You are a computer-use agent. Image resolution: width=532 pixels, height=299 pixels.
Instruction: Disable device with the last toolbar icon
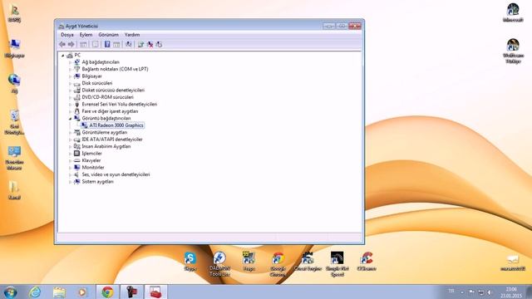(x=159, y=44)
